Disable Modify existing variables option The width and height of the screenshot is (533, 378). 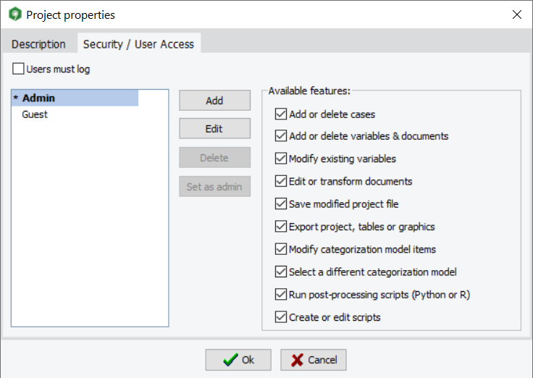click(x=281, y=159)
